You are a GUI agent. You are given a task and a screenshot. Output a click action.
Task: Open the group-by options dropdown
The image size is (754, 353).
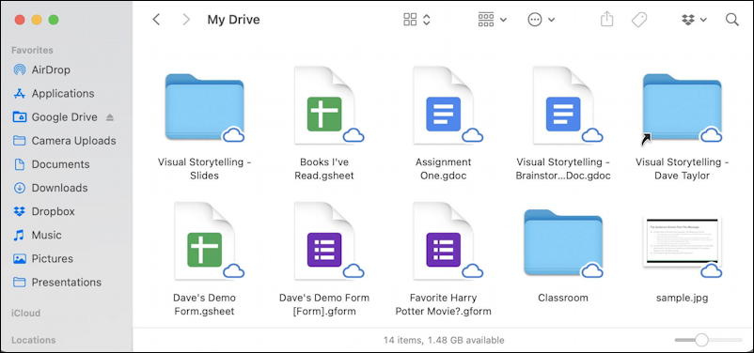(493, 20)
